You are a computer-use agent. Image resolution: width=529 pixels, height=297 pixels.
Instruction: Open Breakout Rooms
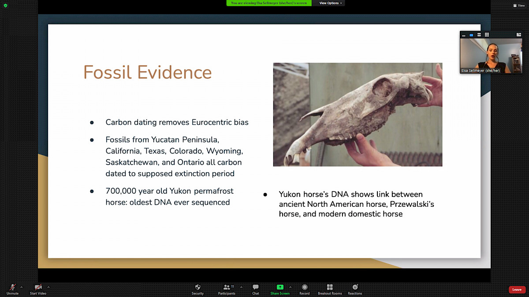[330, 289]
